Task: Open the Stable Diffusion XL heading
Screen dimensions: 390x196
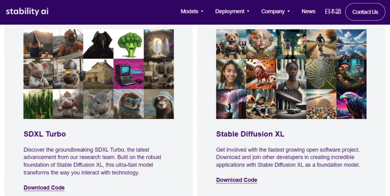Action: click(250, 134)
